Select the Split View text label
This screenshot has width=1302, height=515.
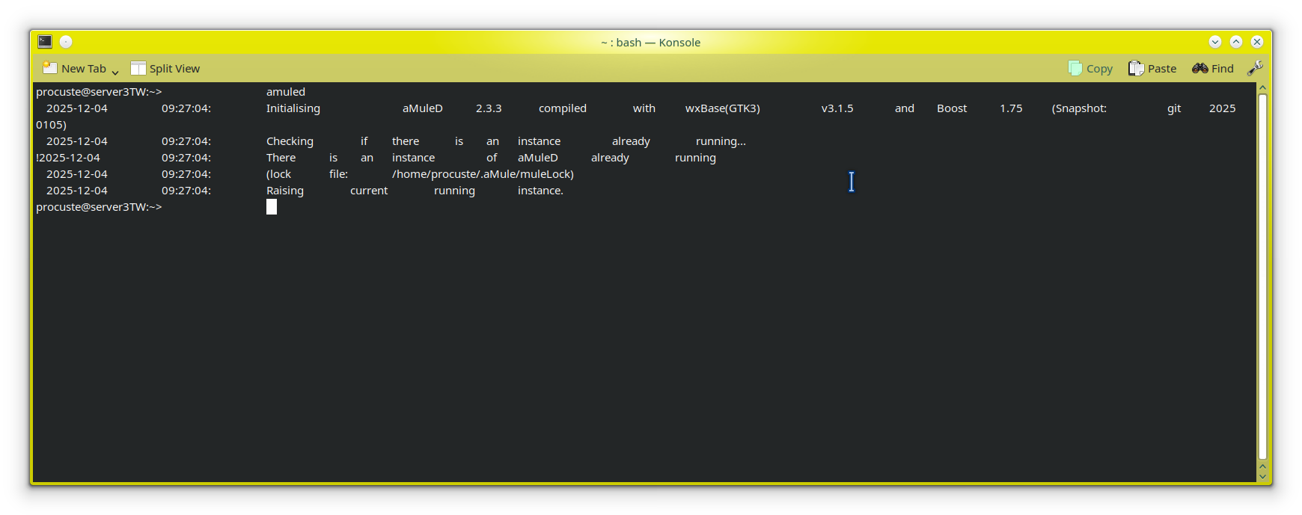tap(174, 69)
